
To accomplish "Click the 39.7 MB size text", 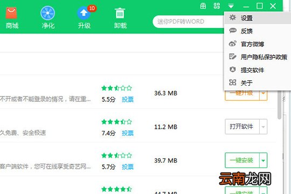I will 165,161.
